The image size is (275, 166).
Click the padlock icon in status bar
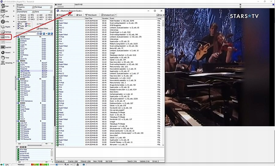(78, 164)
